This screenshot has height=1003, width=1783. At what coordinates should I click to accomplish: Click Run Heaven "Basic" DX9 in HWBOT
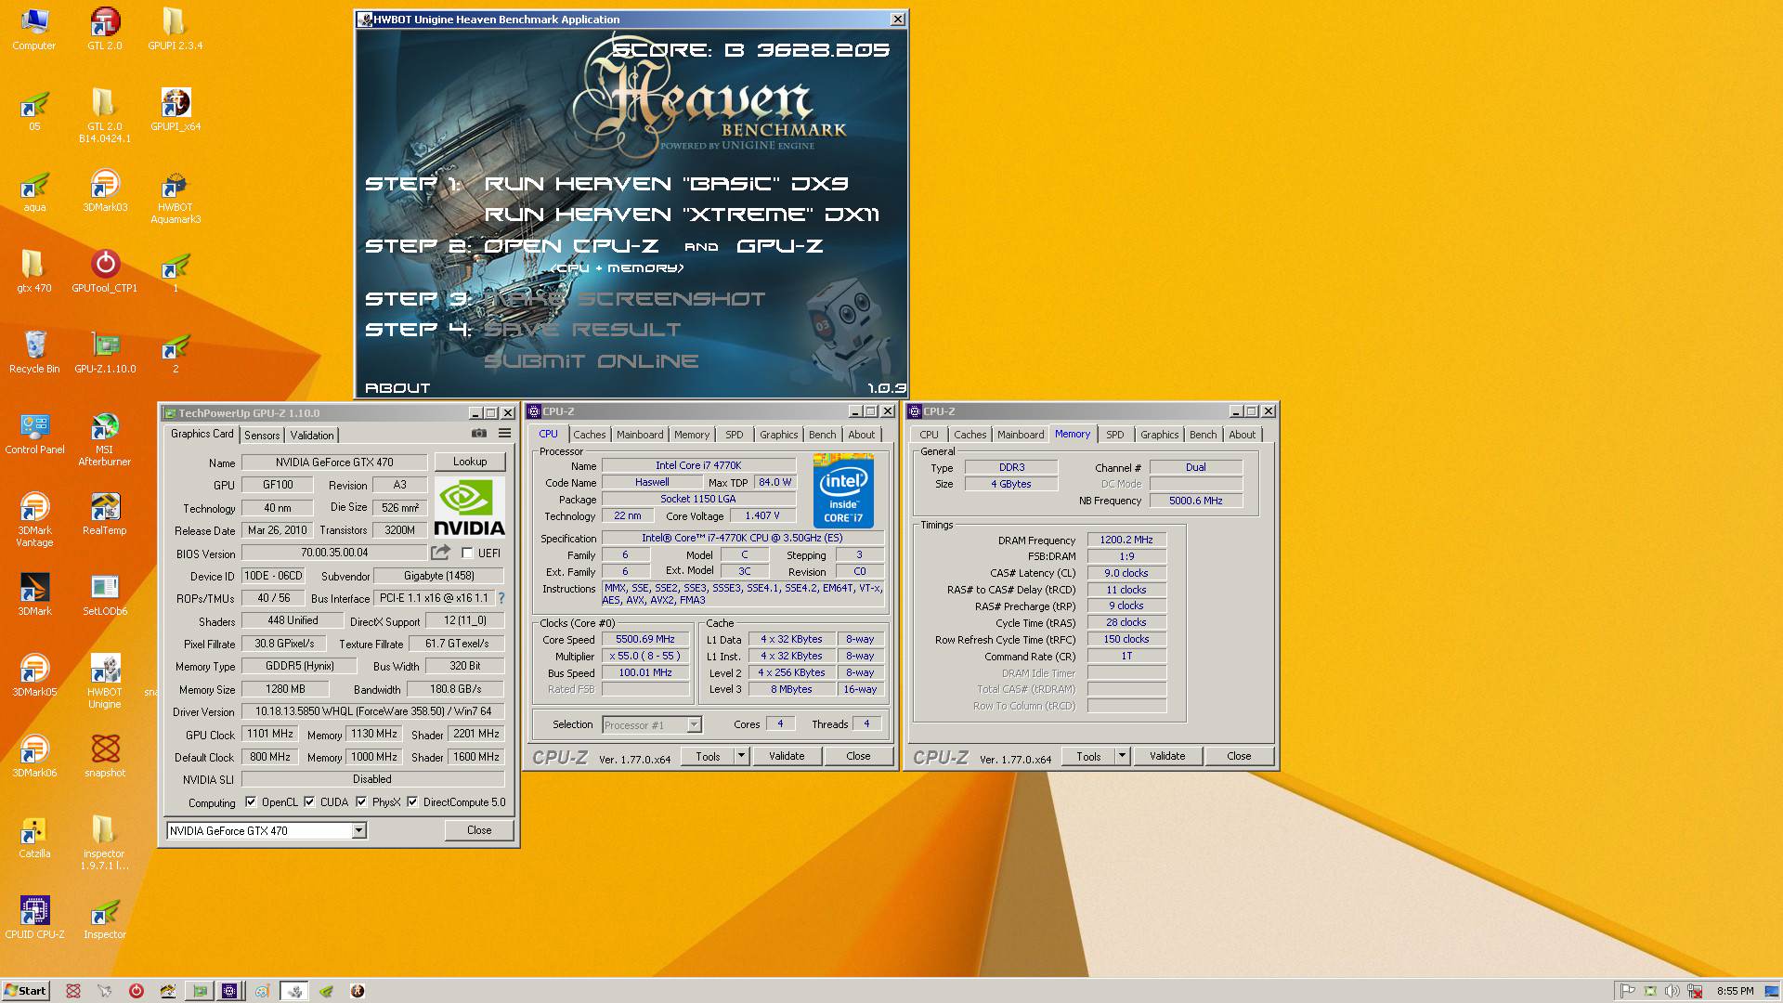coord(667,184)
